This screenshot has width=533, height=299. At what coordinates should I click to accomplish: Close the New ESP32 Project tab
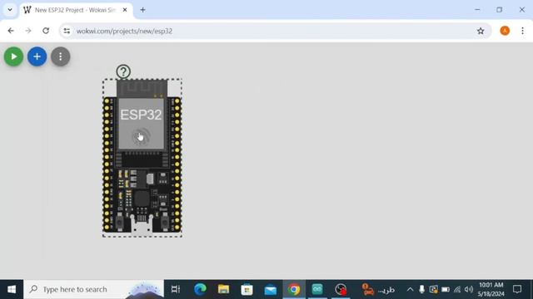(125, 10)
